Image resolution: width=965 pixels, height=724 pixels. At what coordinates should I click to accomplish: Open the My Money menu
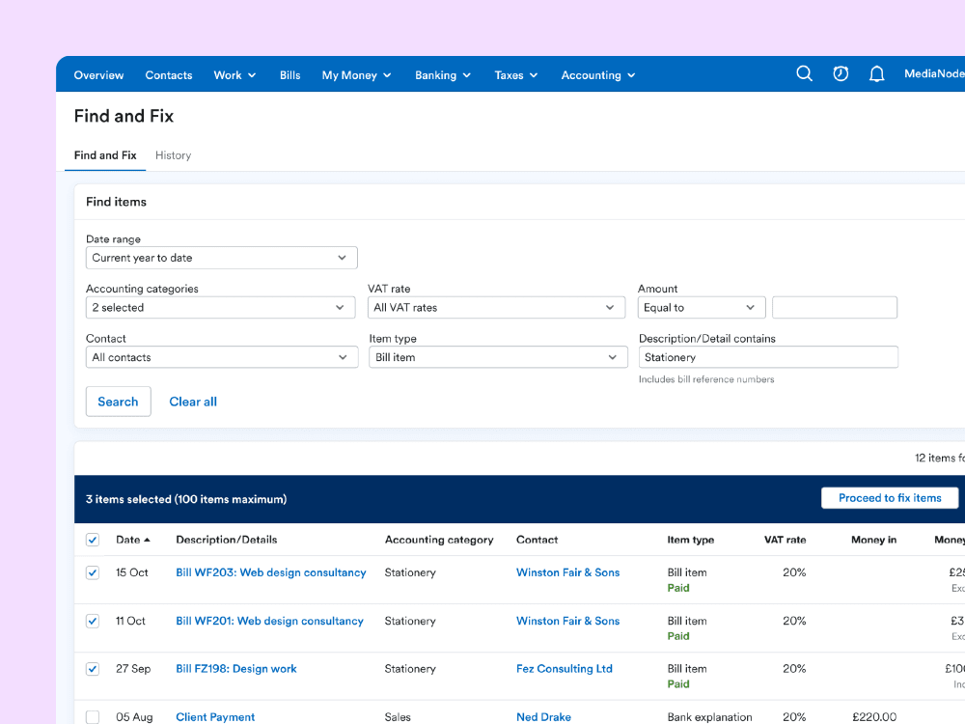pyautogui.click(x=356, y=75)
